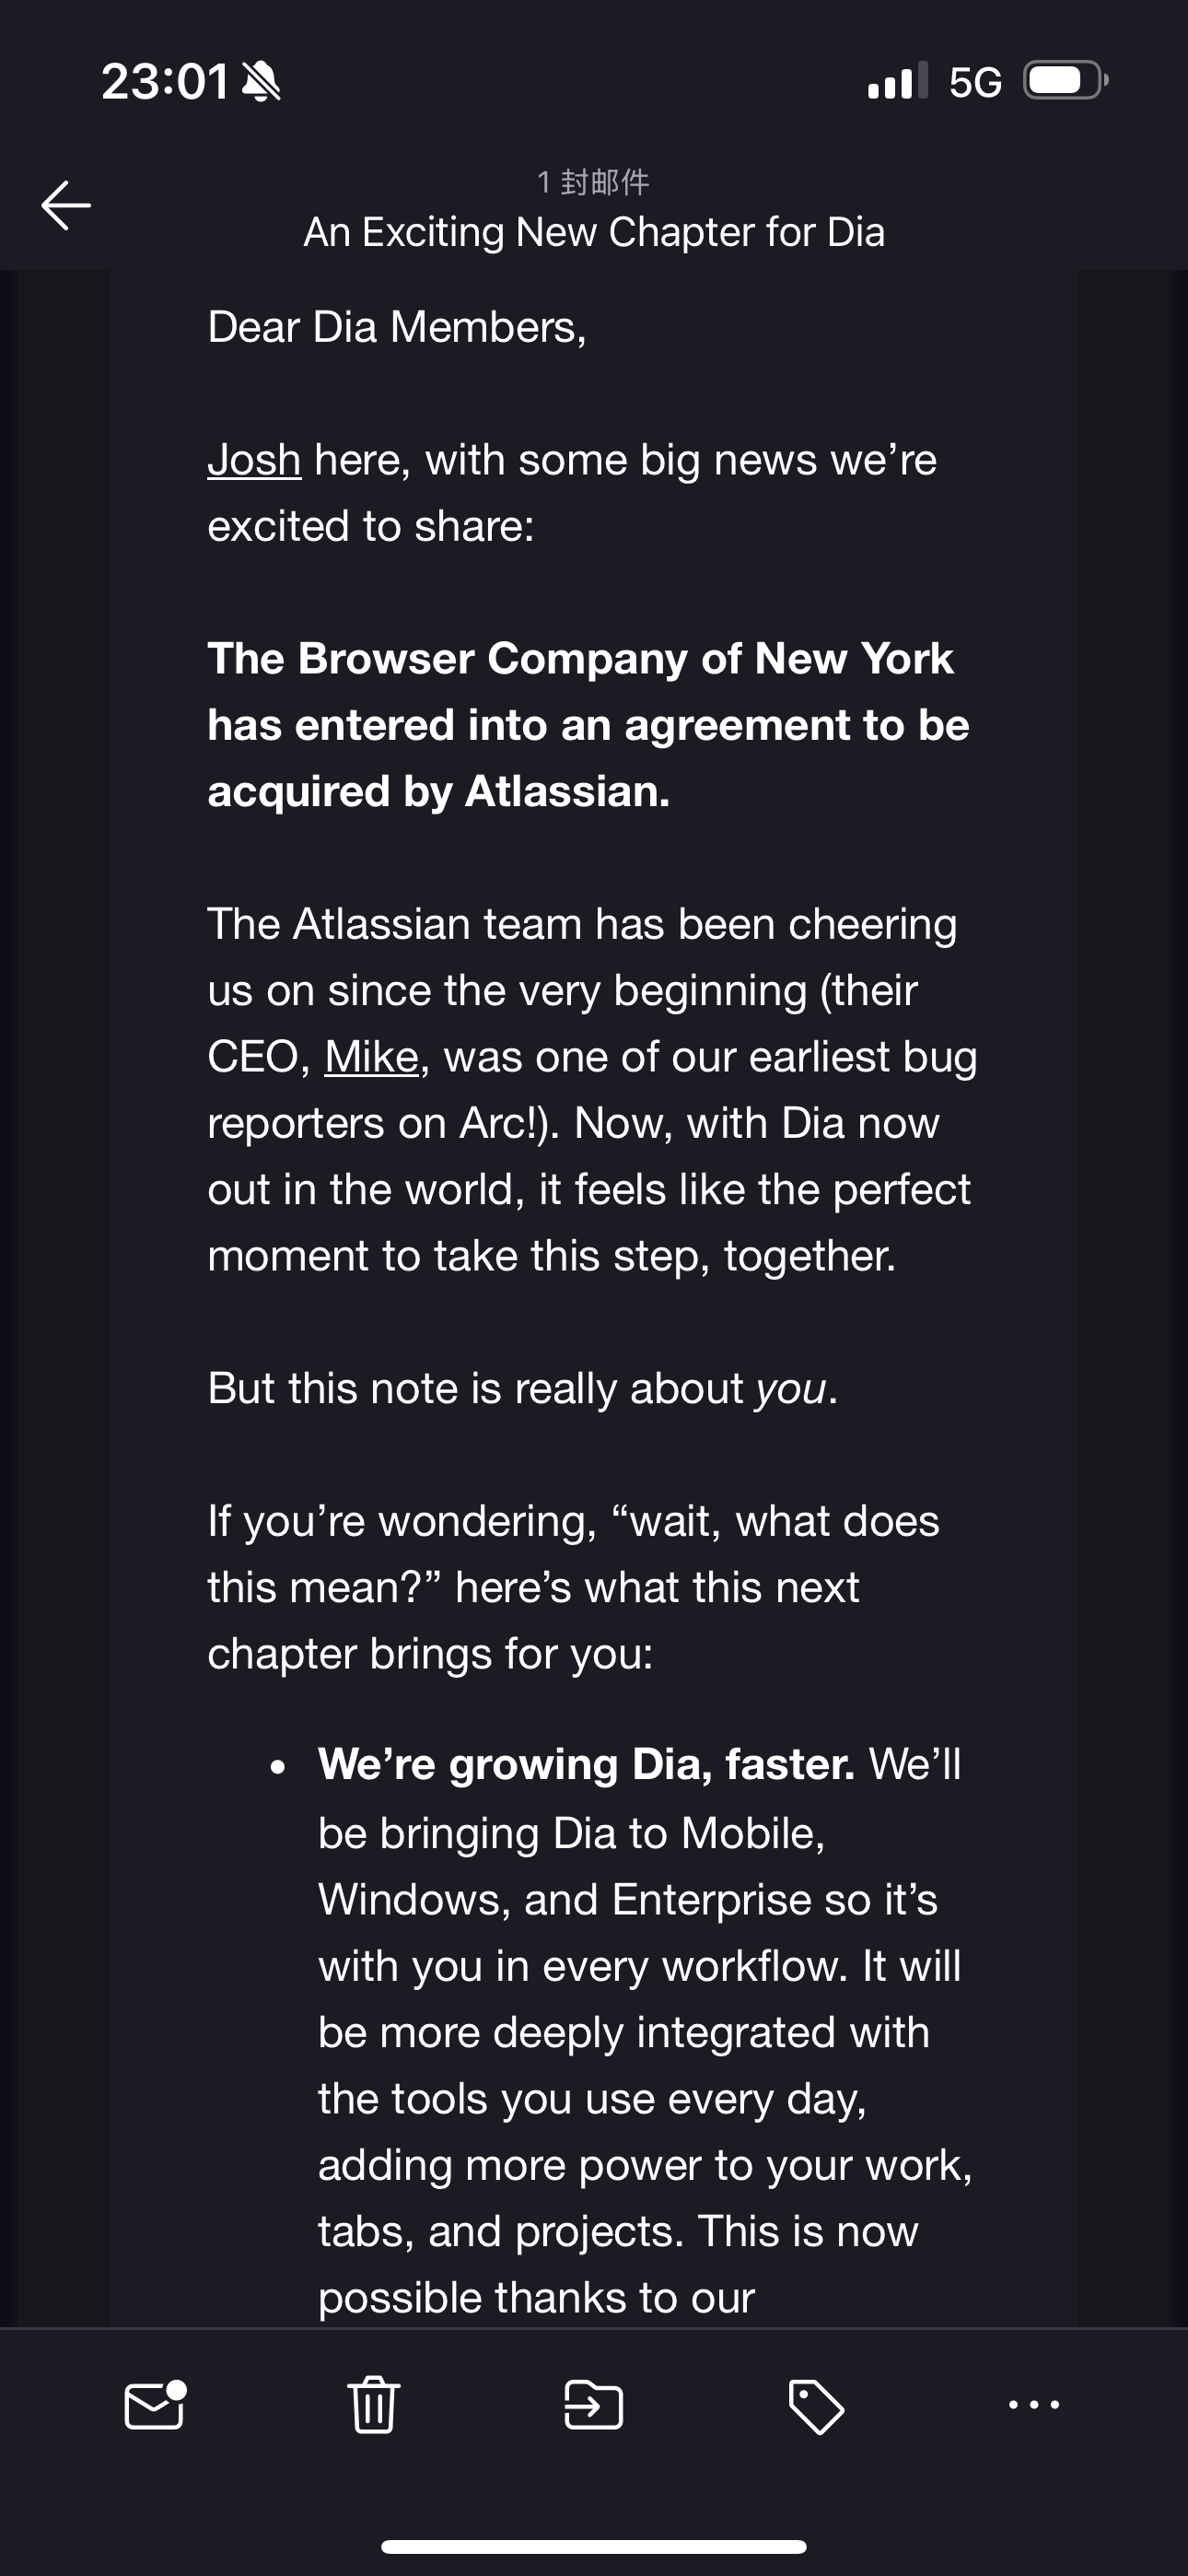
Task: Tap the 5G network indicator
Action: pos(975,82)
